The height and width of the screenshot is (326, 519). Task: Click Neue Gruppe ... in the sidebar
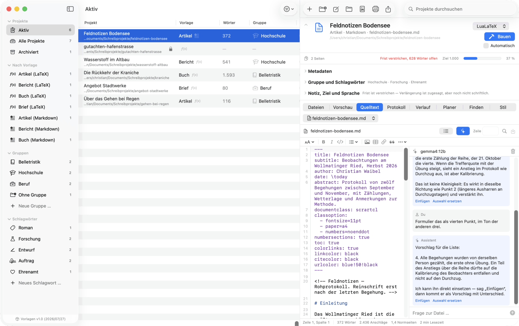click(x=35, y=206)
